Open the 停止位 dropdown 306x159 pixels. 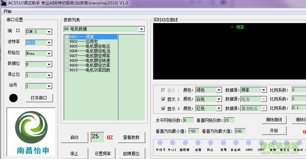(x=49, y=75)
